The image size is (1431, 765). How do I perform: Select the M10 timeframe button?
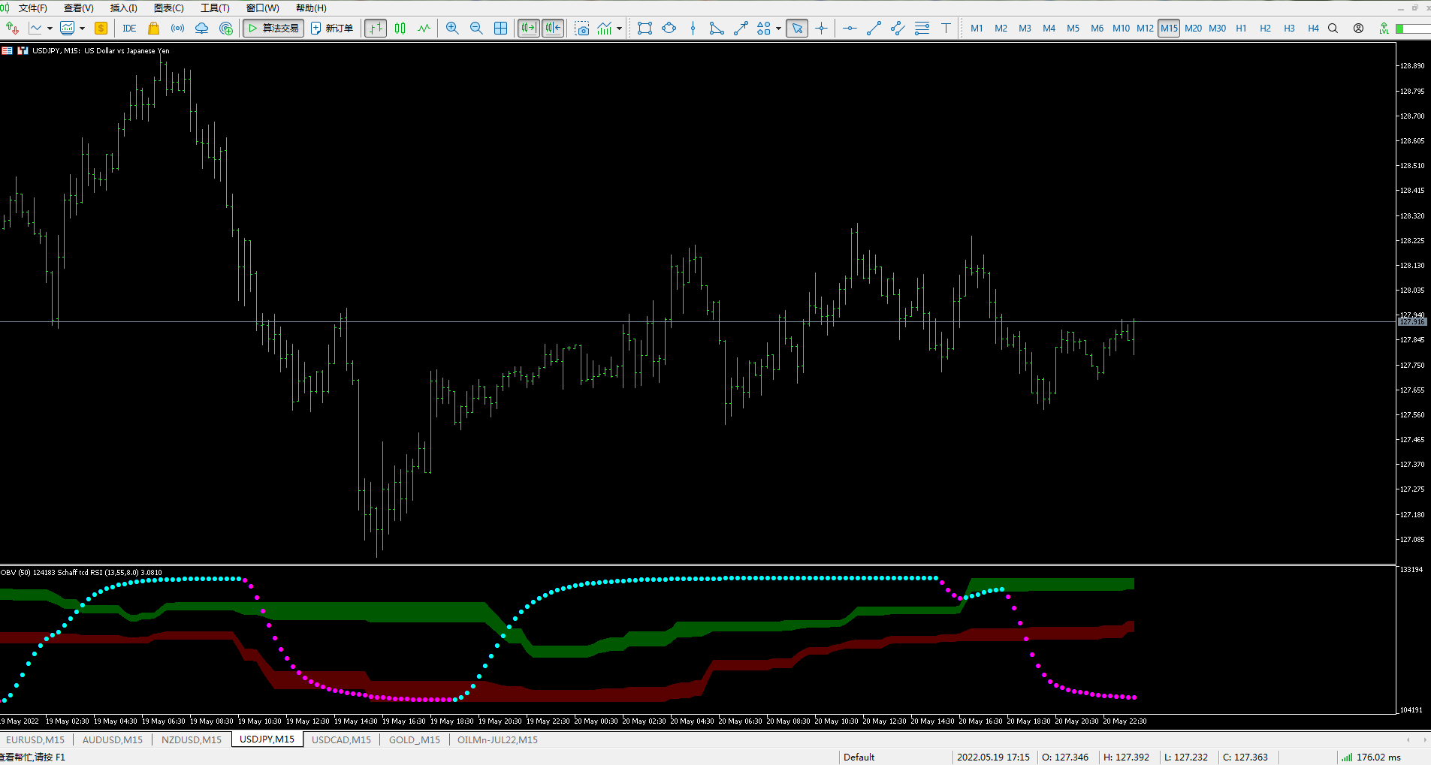[1121, 29]
